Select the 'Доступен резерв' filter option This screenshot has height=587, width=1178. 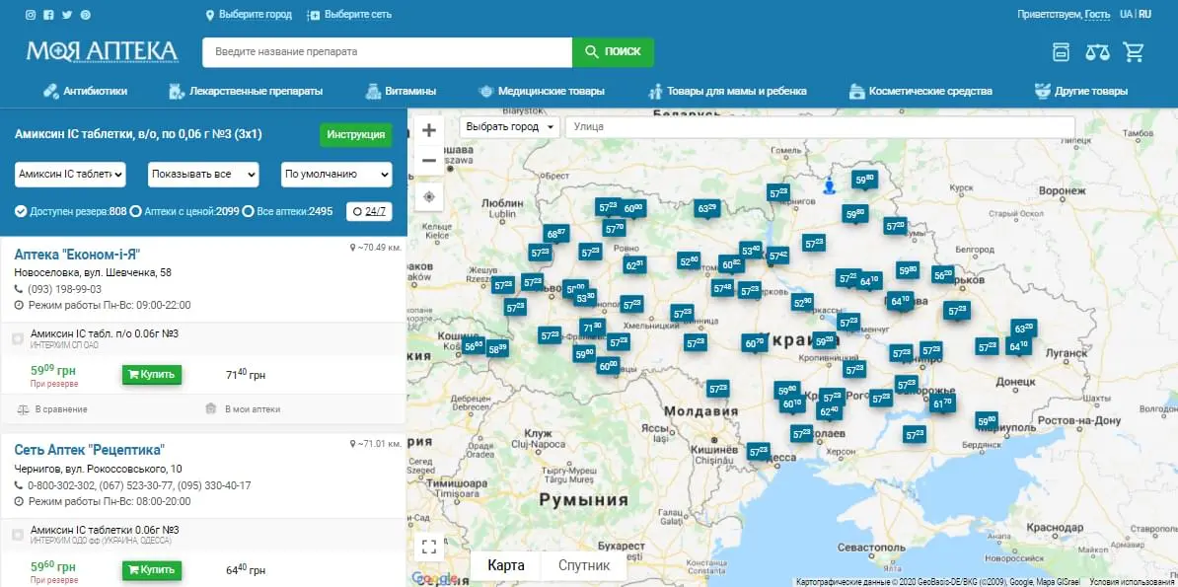pyautogui.click(x=22, y=211)
